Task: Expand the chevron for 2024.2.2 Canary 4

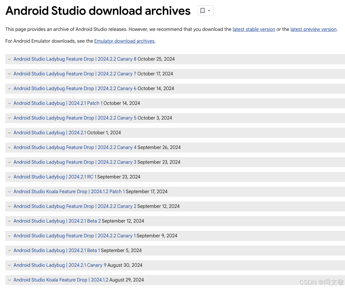Action: click(x=9, y=148)
